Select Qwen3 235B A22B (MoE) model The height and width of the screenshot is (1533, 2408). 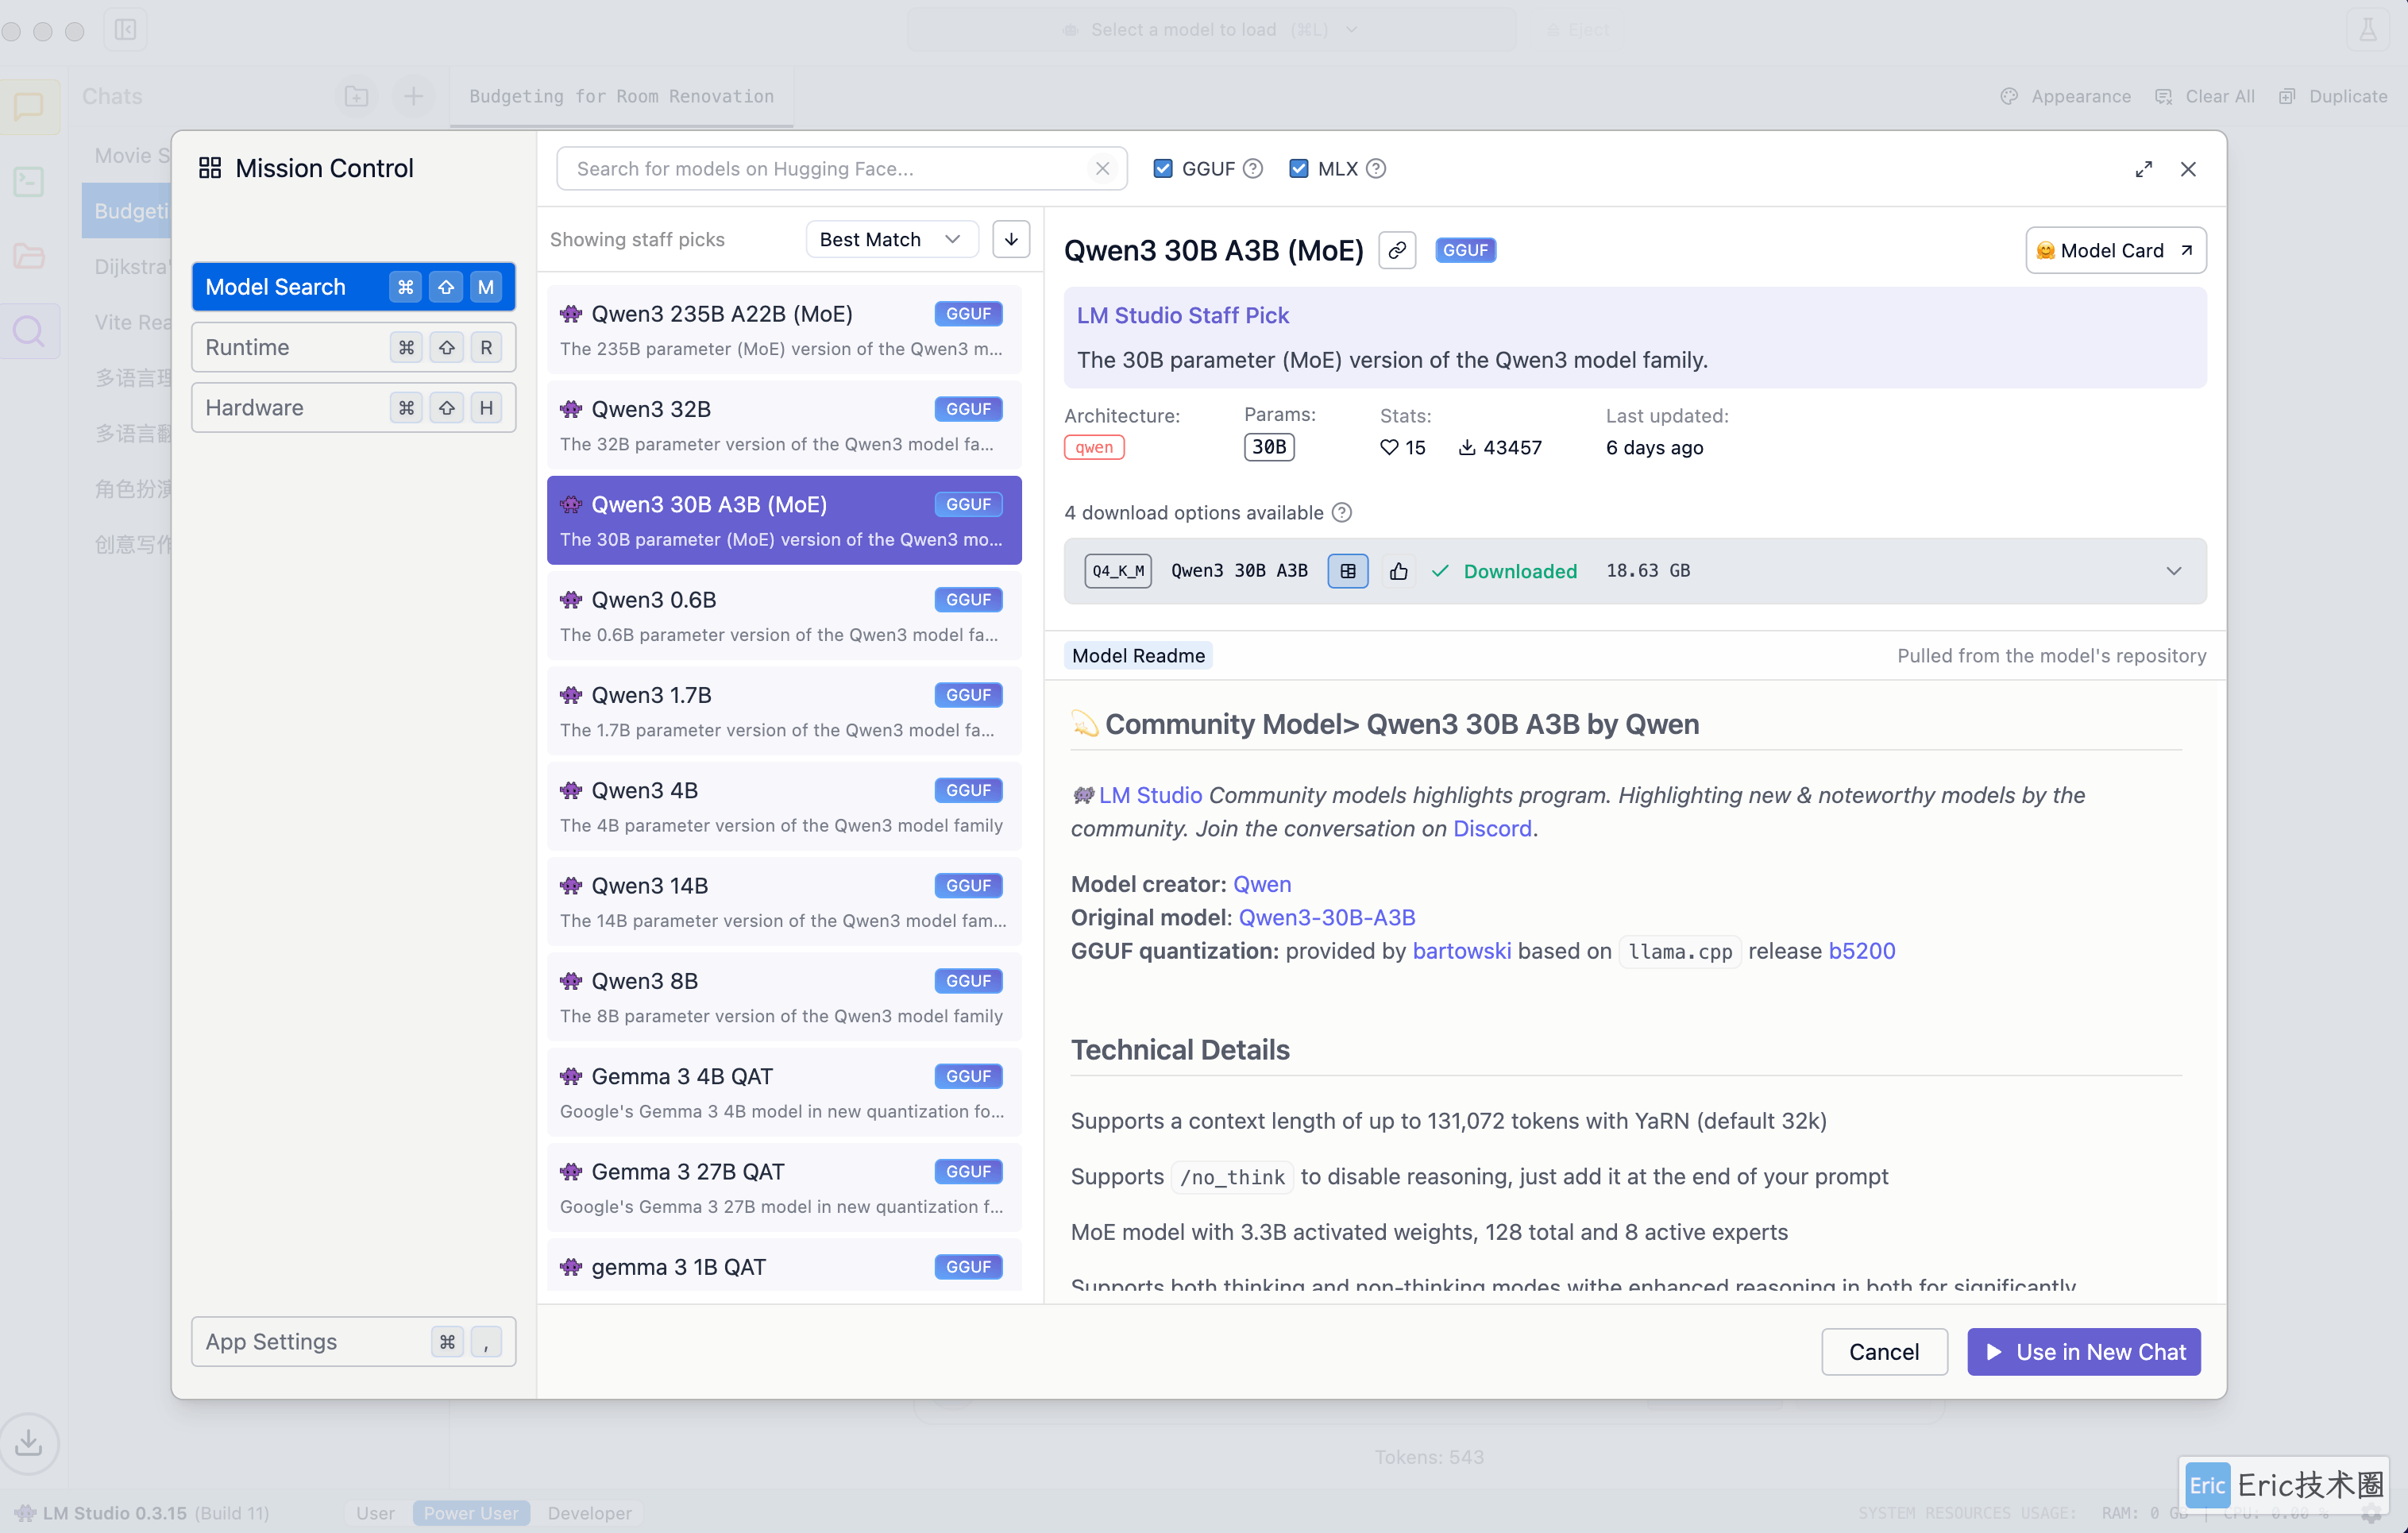[784, 330]
